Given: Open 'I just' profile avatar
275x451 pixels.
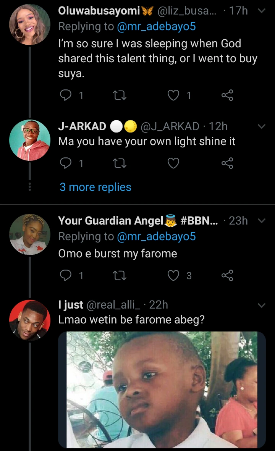Looking at the screenshot, I should (x=29, y=320).
